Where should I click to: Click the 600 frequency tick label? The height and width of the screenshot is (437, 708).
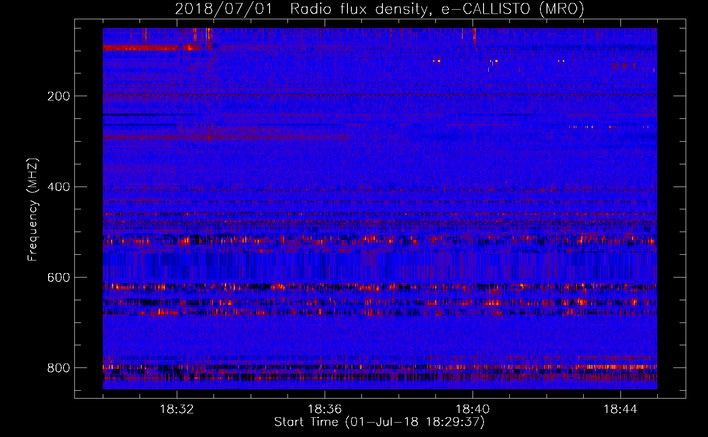[x=58, y=278]
